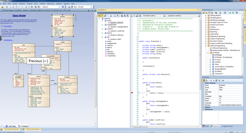This screenshot has width=246, height=133.
Task: Toggle auto-hide pin on Properties panel
Action: coord(240,77)
